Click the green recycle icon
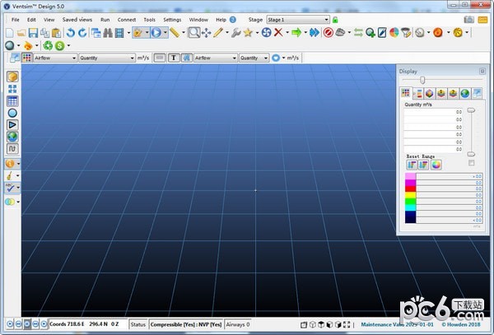Screen dimensions: 494x335 tap(48, 45)
